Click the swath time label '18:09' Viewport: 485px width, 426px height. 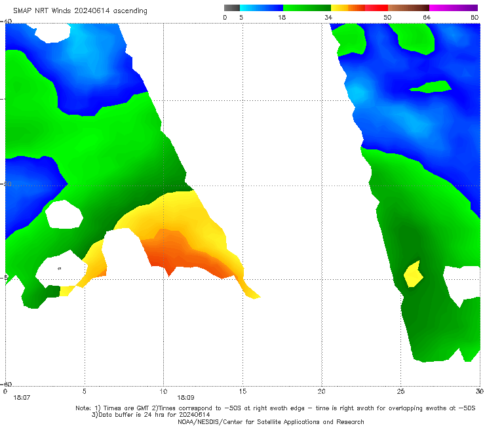[185, 398]
